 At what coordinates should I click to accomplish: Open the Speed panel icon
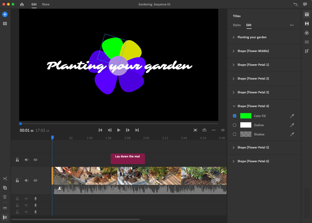(x=307, y=42)
